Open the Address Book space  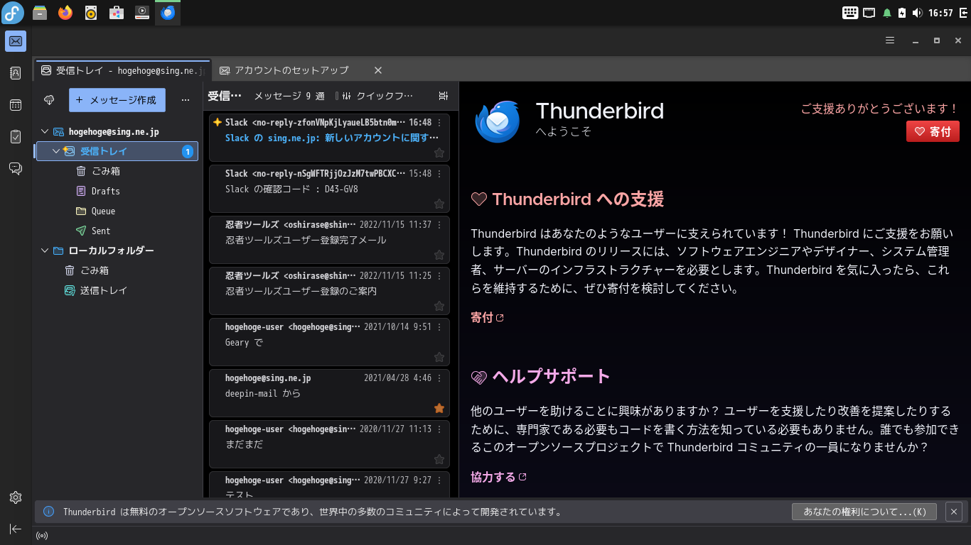tap(16, 73)
